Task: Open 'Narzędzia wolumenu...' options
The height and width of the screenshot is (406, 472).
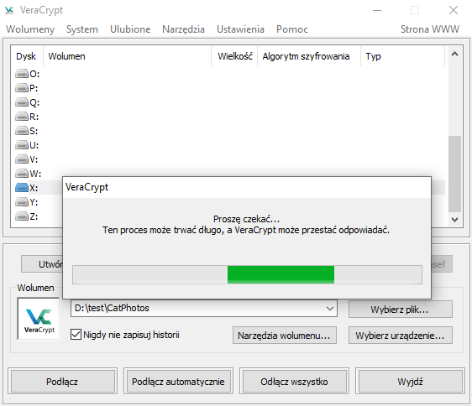Action: click(x=285, y=336)
